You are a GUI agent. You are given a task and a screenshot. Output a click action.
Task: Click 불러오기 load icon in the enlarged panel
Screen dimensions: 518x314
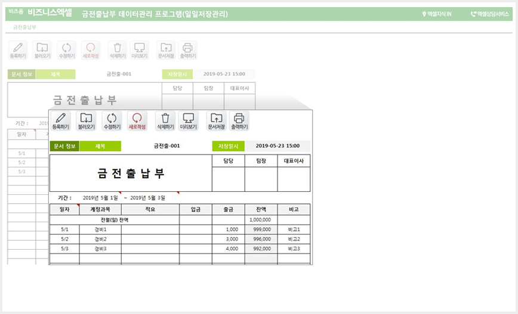[x=86, y=121]
